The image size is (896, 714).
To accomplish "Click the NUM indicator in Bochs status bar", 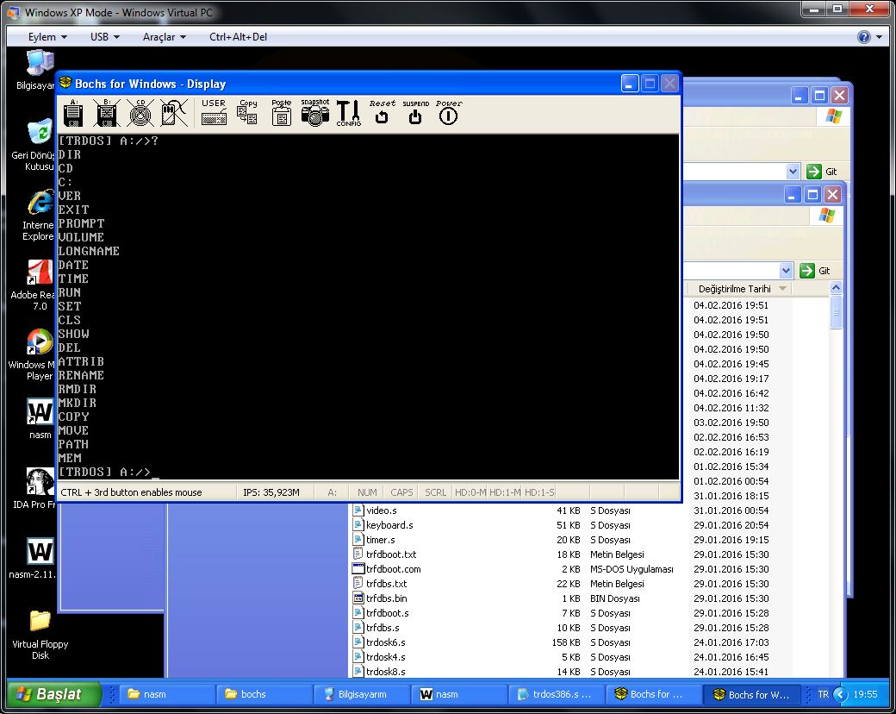I will point(367,492).
